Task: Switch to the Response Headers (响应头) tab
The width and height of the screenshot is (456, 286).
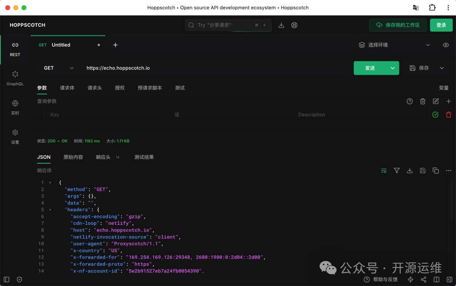Action: point(103,157)
